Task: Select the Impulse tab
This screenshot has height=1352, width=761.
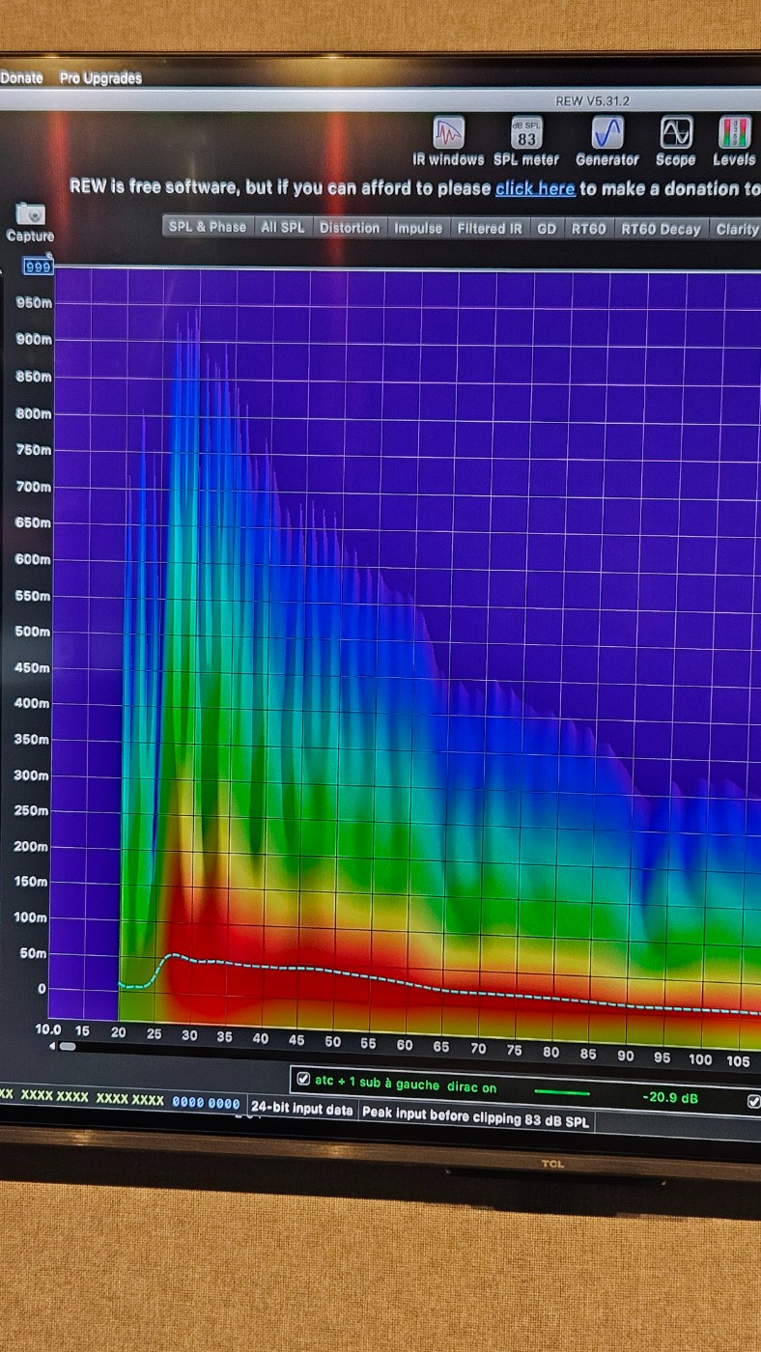Action: [417, 228]
